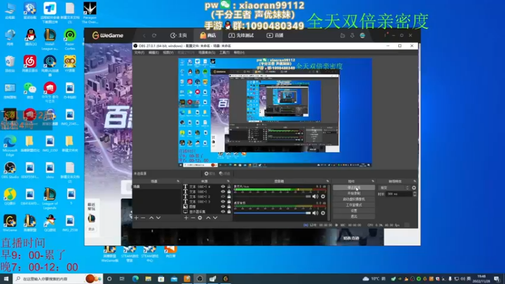Open the OBS Edit menu
The width and height of the screenshot is (505, 284).
[153, 52]
